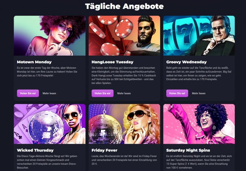The image size is (246, 171).
Task: Open the Wicked Thursday disco ball image
Action: [x=50, y=124]
